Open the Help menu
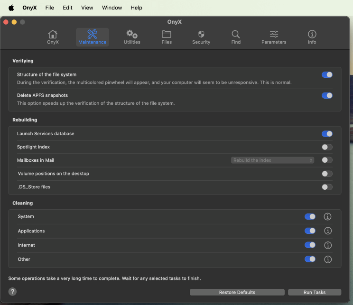Screen dimensions: 353x305 137,8
